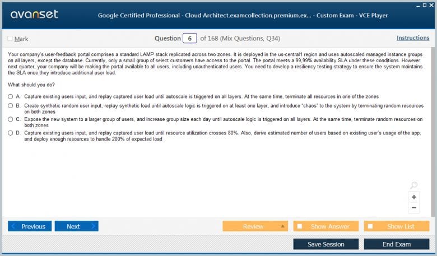
Task: Select answer option A radio button
Action: pyautogui.click(x=11, y=96)
